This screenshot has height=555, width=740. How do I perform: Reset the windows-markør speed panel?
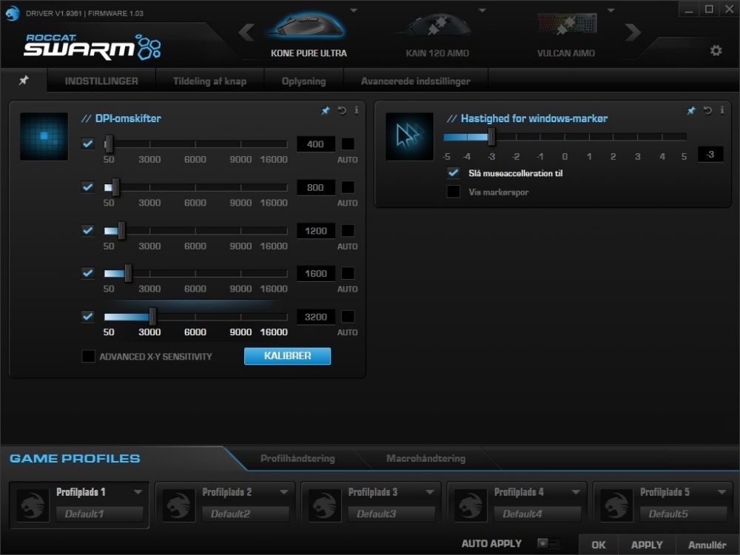coord(707,110)
